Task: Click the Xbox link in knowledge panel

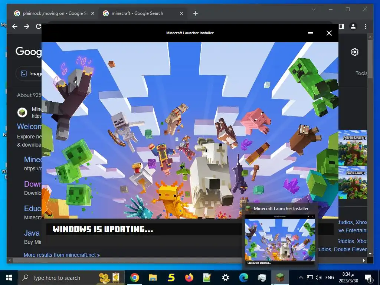Action: (x=361, y=222)
